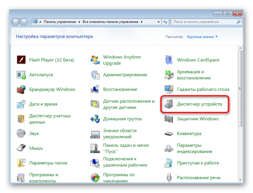Open the Подключения к удаленным рабочим icon
Image resolution: width=253 pixels, height=193 pixels.
(x=95, y=163)
